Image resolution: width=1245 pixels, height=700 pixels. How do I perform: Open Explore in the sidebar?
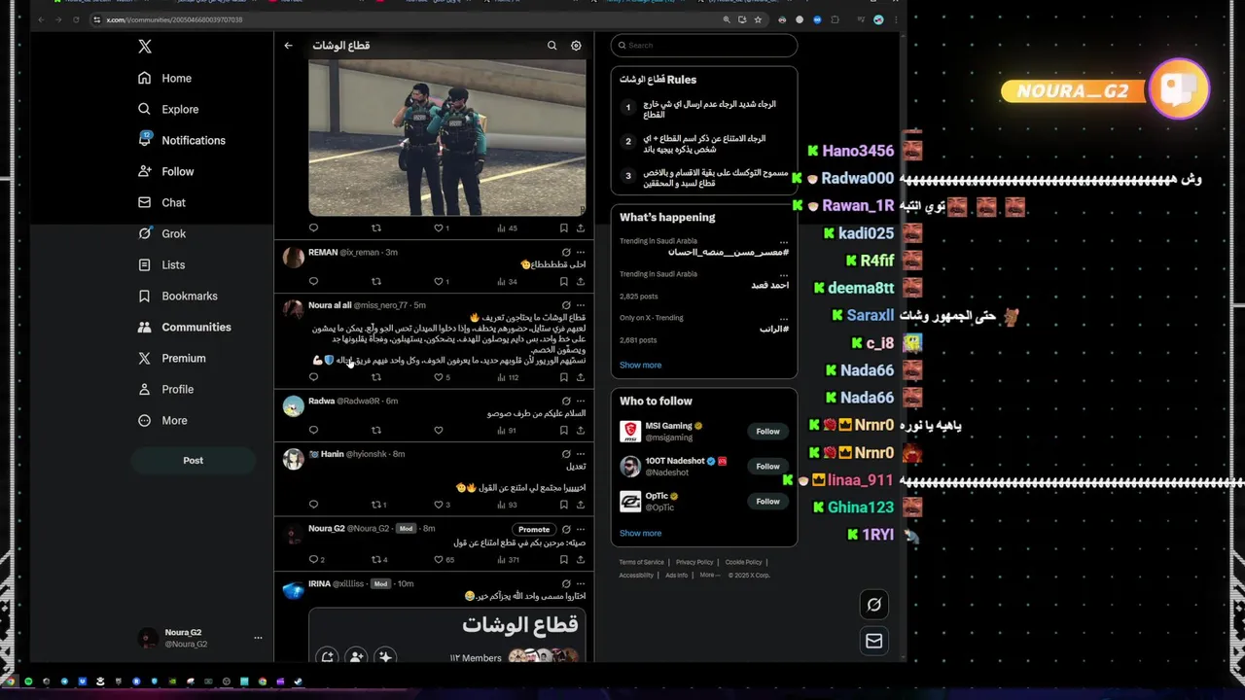click(x=168, y=109)
